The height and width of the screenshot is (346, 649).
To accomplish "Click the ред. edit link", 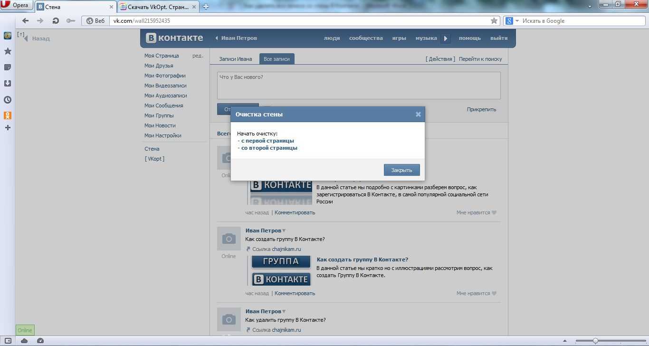I will click(x=198, y=56).
